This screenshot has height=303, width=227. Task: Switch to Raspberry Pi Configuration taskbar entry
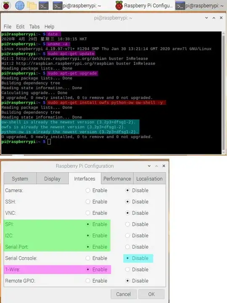coord(144,5)
